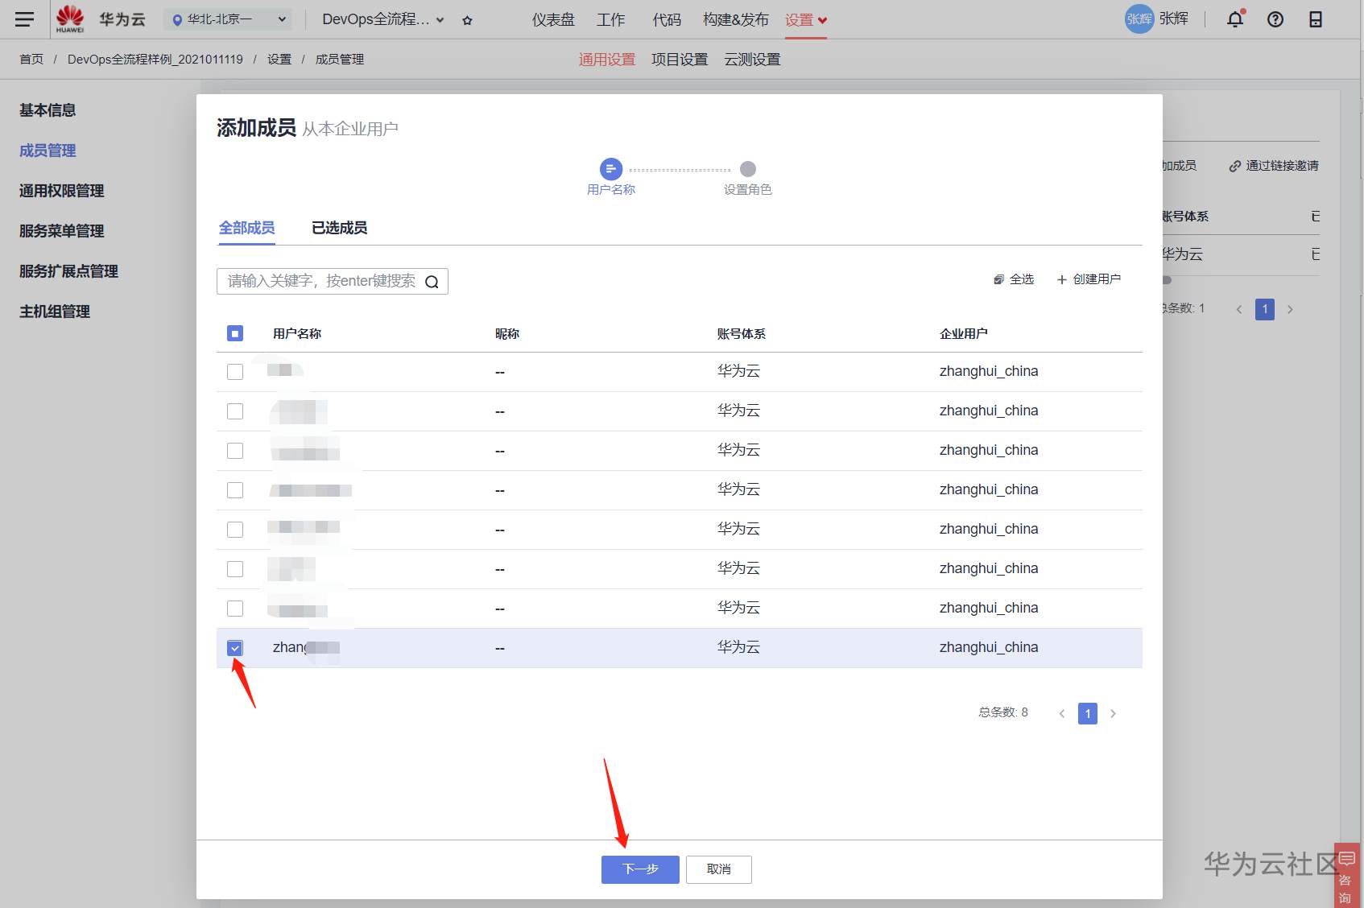
Task: Go to next page in member dialog
Action: (x=1114, y=713)
